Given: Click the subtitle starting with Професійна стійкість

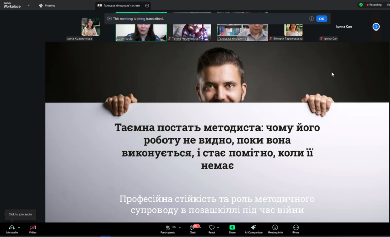Looking at the screenshot, I should (217, 204).
